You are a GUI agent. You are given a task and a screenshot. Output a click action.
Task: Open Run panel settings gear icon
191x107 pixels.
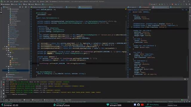point(185,79)
